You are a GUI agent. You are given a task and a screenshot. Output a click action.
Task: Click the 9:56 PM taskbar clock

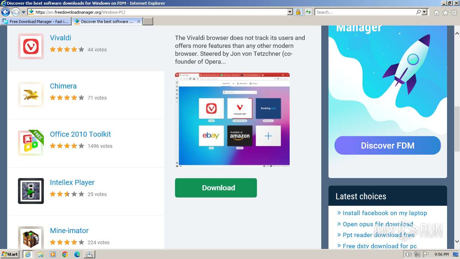point(441,254)
